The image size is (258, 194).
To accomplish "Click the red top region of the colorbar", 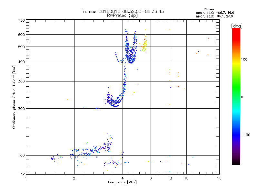I will pyautogui.click(x=236, y=34).
